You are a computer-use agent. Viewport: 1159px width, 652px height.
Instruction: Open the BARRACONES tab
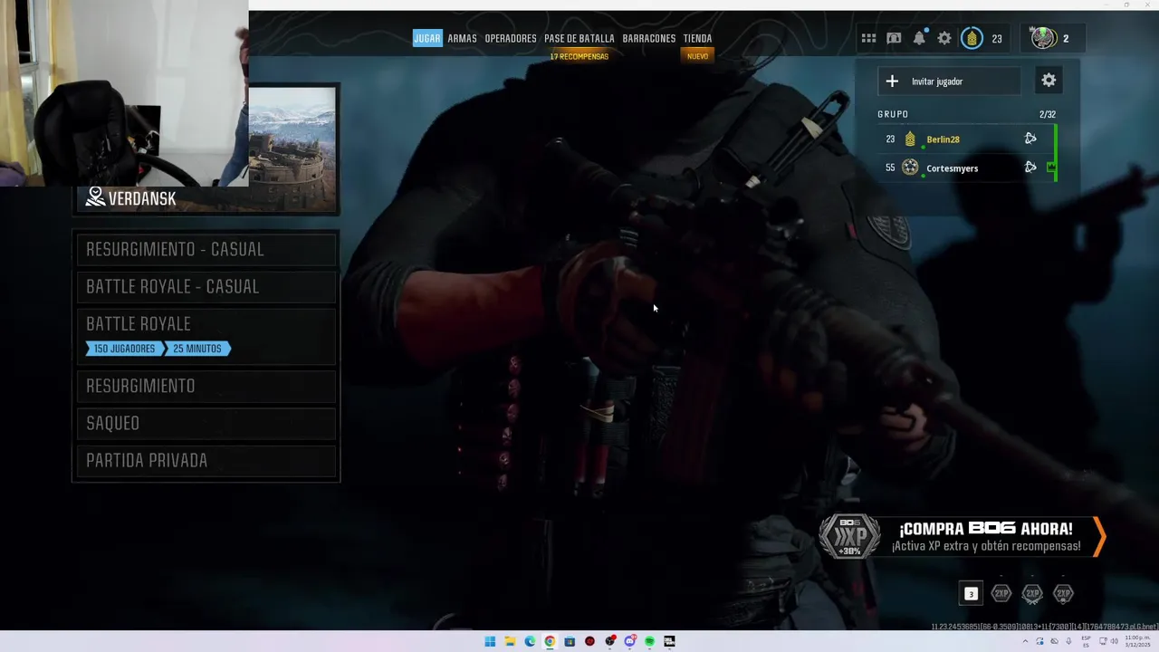(x=649, y=38)
